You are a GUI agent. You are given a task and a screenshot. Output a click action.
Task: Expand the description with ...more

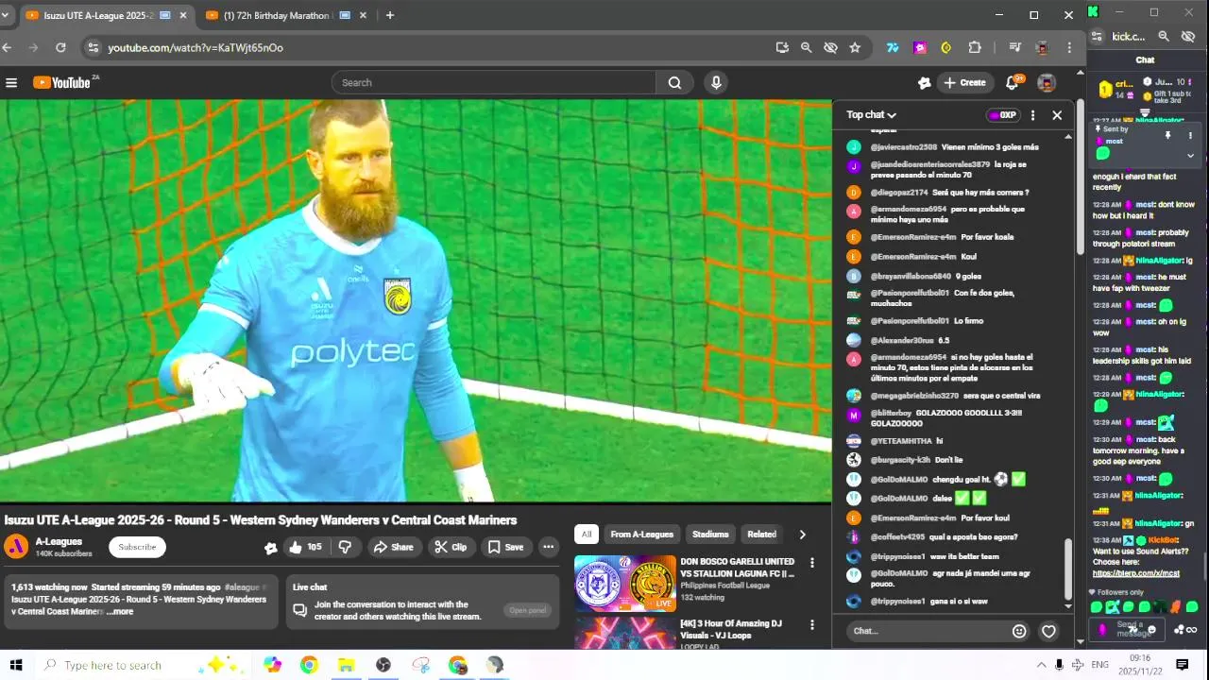coord(120,612)
